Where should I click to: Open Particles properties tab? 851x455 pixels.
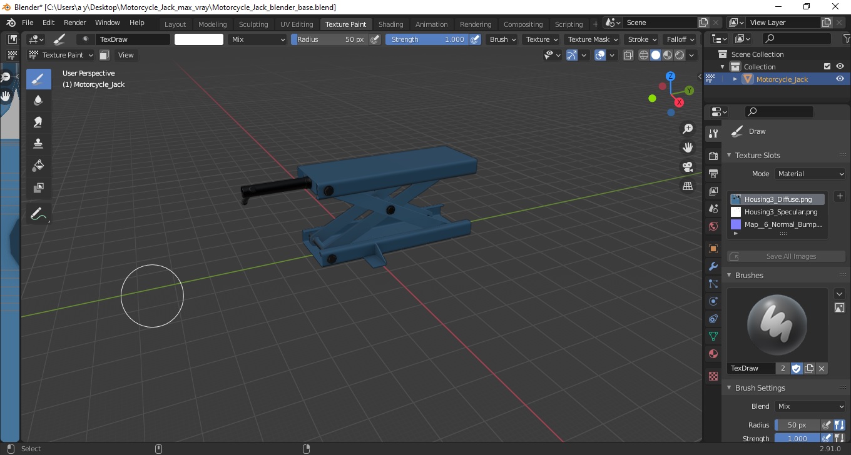click(x=713, y=284)
